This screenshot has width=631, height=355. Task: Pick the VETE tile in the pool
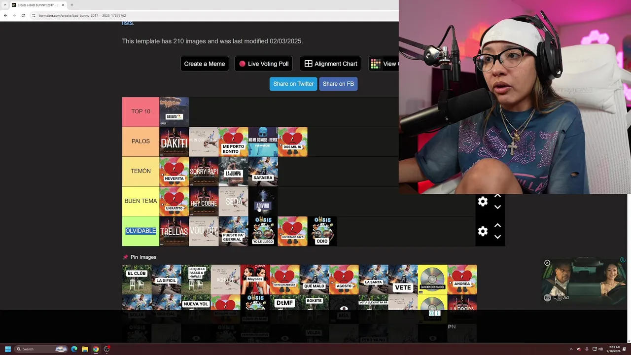point(403,280)
